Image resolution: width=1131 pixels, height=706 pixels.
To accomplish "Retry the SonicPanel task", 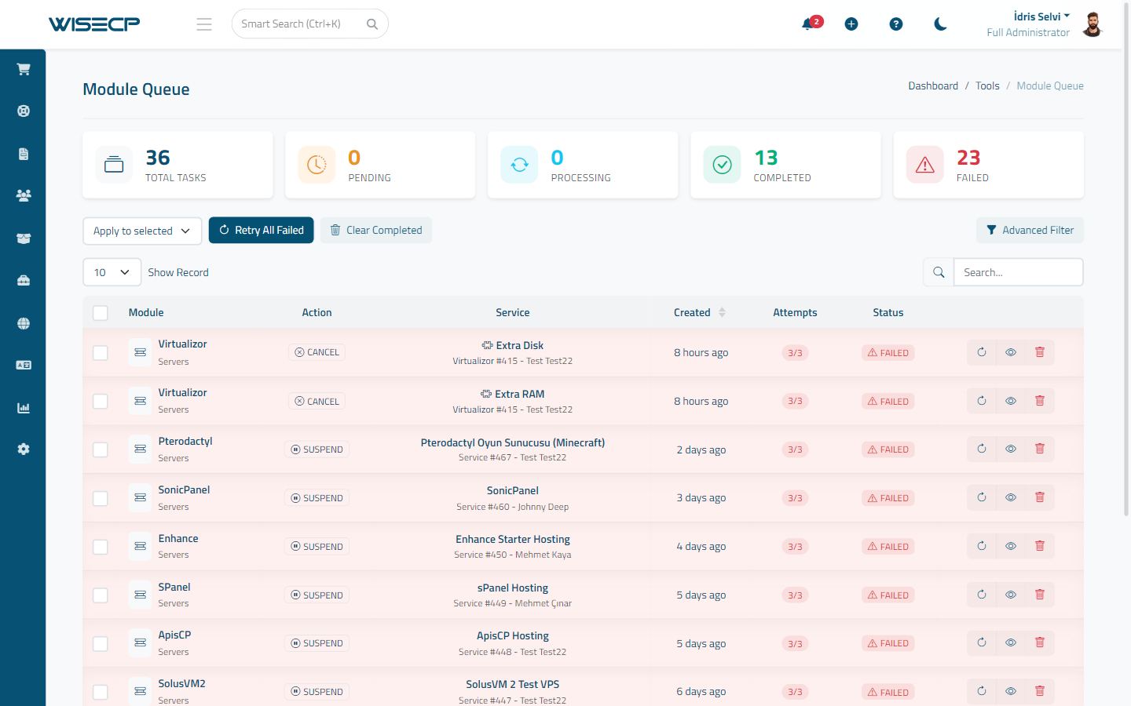I will (982, 497).
